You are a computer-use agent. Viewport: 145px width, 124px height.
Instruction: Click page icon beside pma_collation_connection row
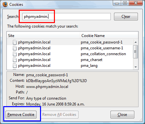(15, 54)
